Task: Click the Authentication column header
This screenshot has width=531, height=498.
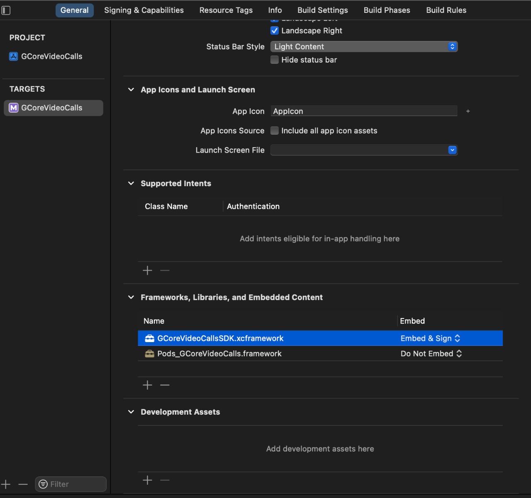Action: click(253, 206)
